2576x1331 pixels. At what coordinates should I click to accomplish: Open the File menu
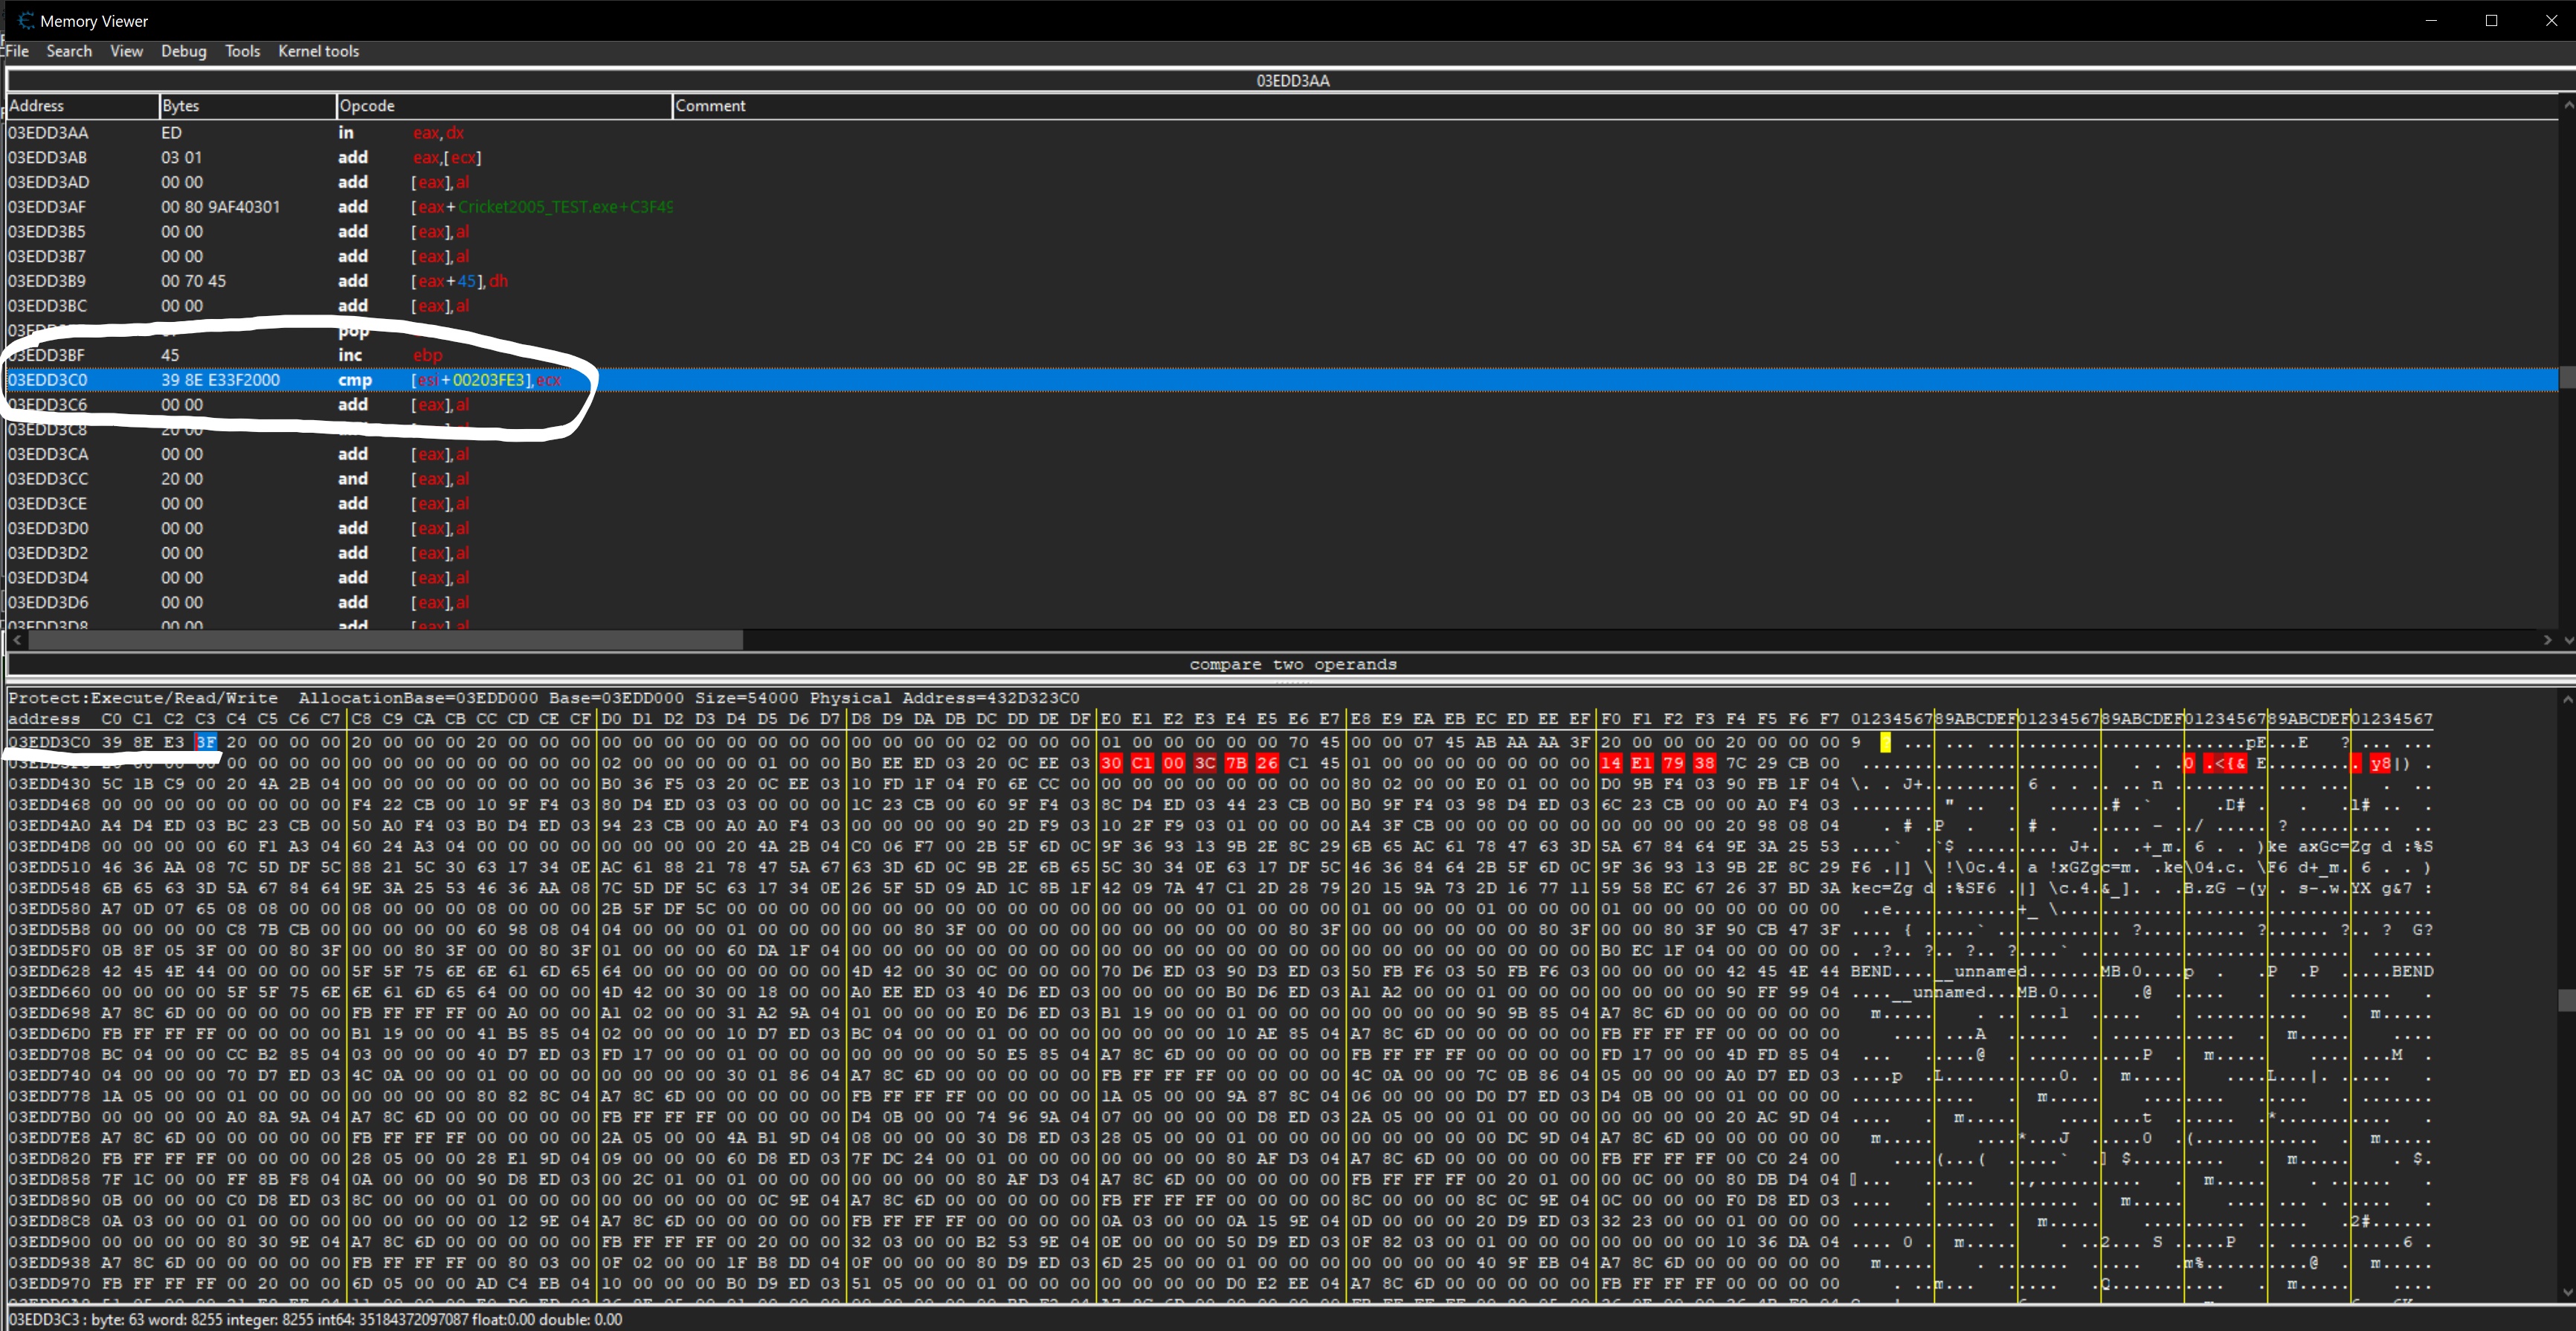pos(17,51)
